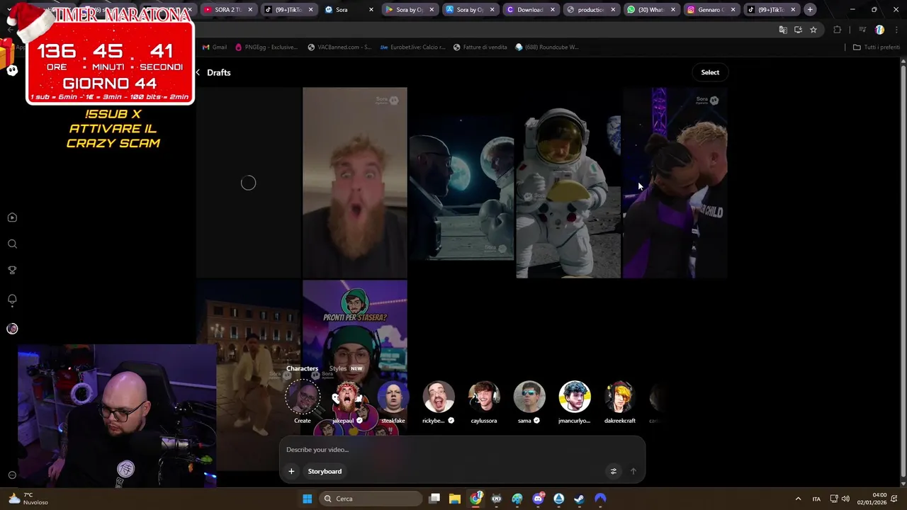Screen dimensions: 907x510
Task: Open Discord from the taskbar
Action: pyautogui.click(x=538, y=499)
